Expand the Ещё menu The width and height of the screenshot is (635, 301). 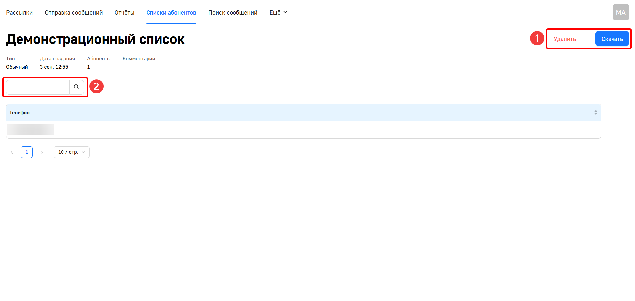[278, 13]
